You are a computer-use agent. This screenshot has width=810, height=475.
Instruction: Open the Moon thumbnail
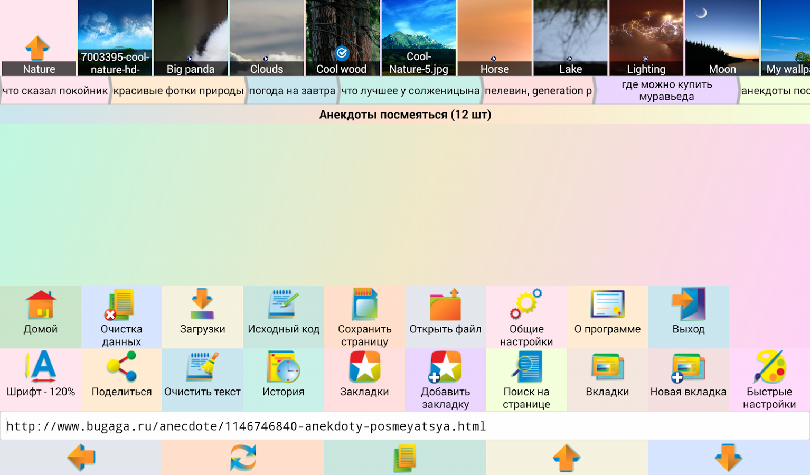(722, 38)
